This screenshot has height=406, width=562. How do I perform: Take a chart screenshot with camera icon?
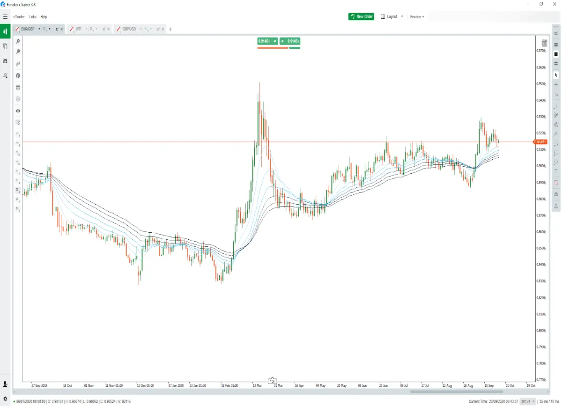[x=556, y=194]
